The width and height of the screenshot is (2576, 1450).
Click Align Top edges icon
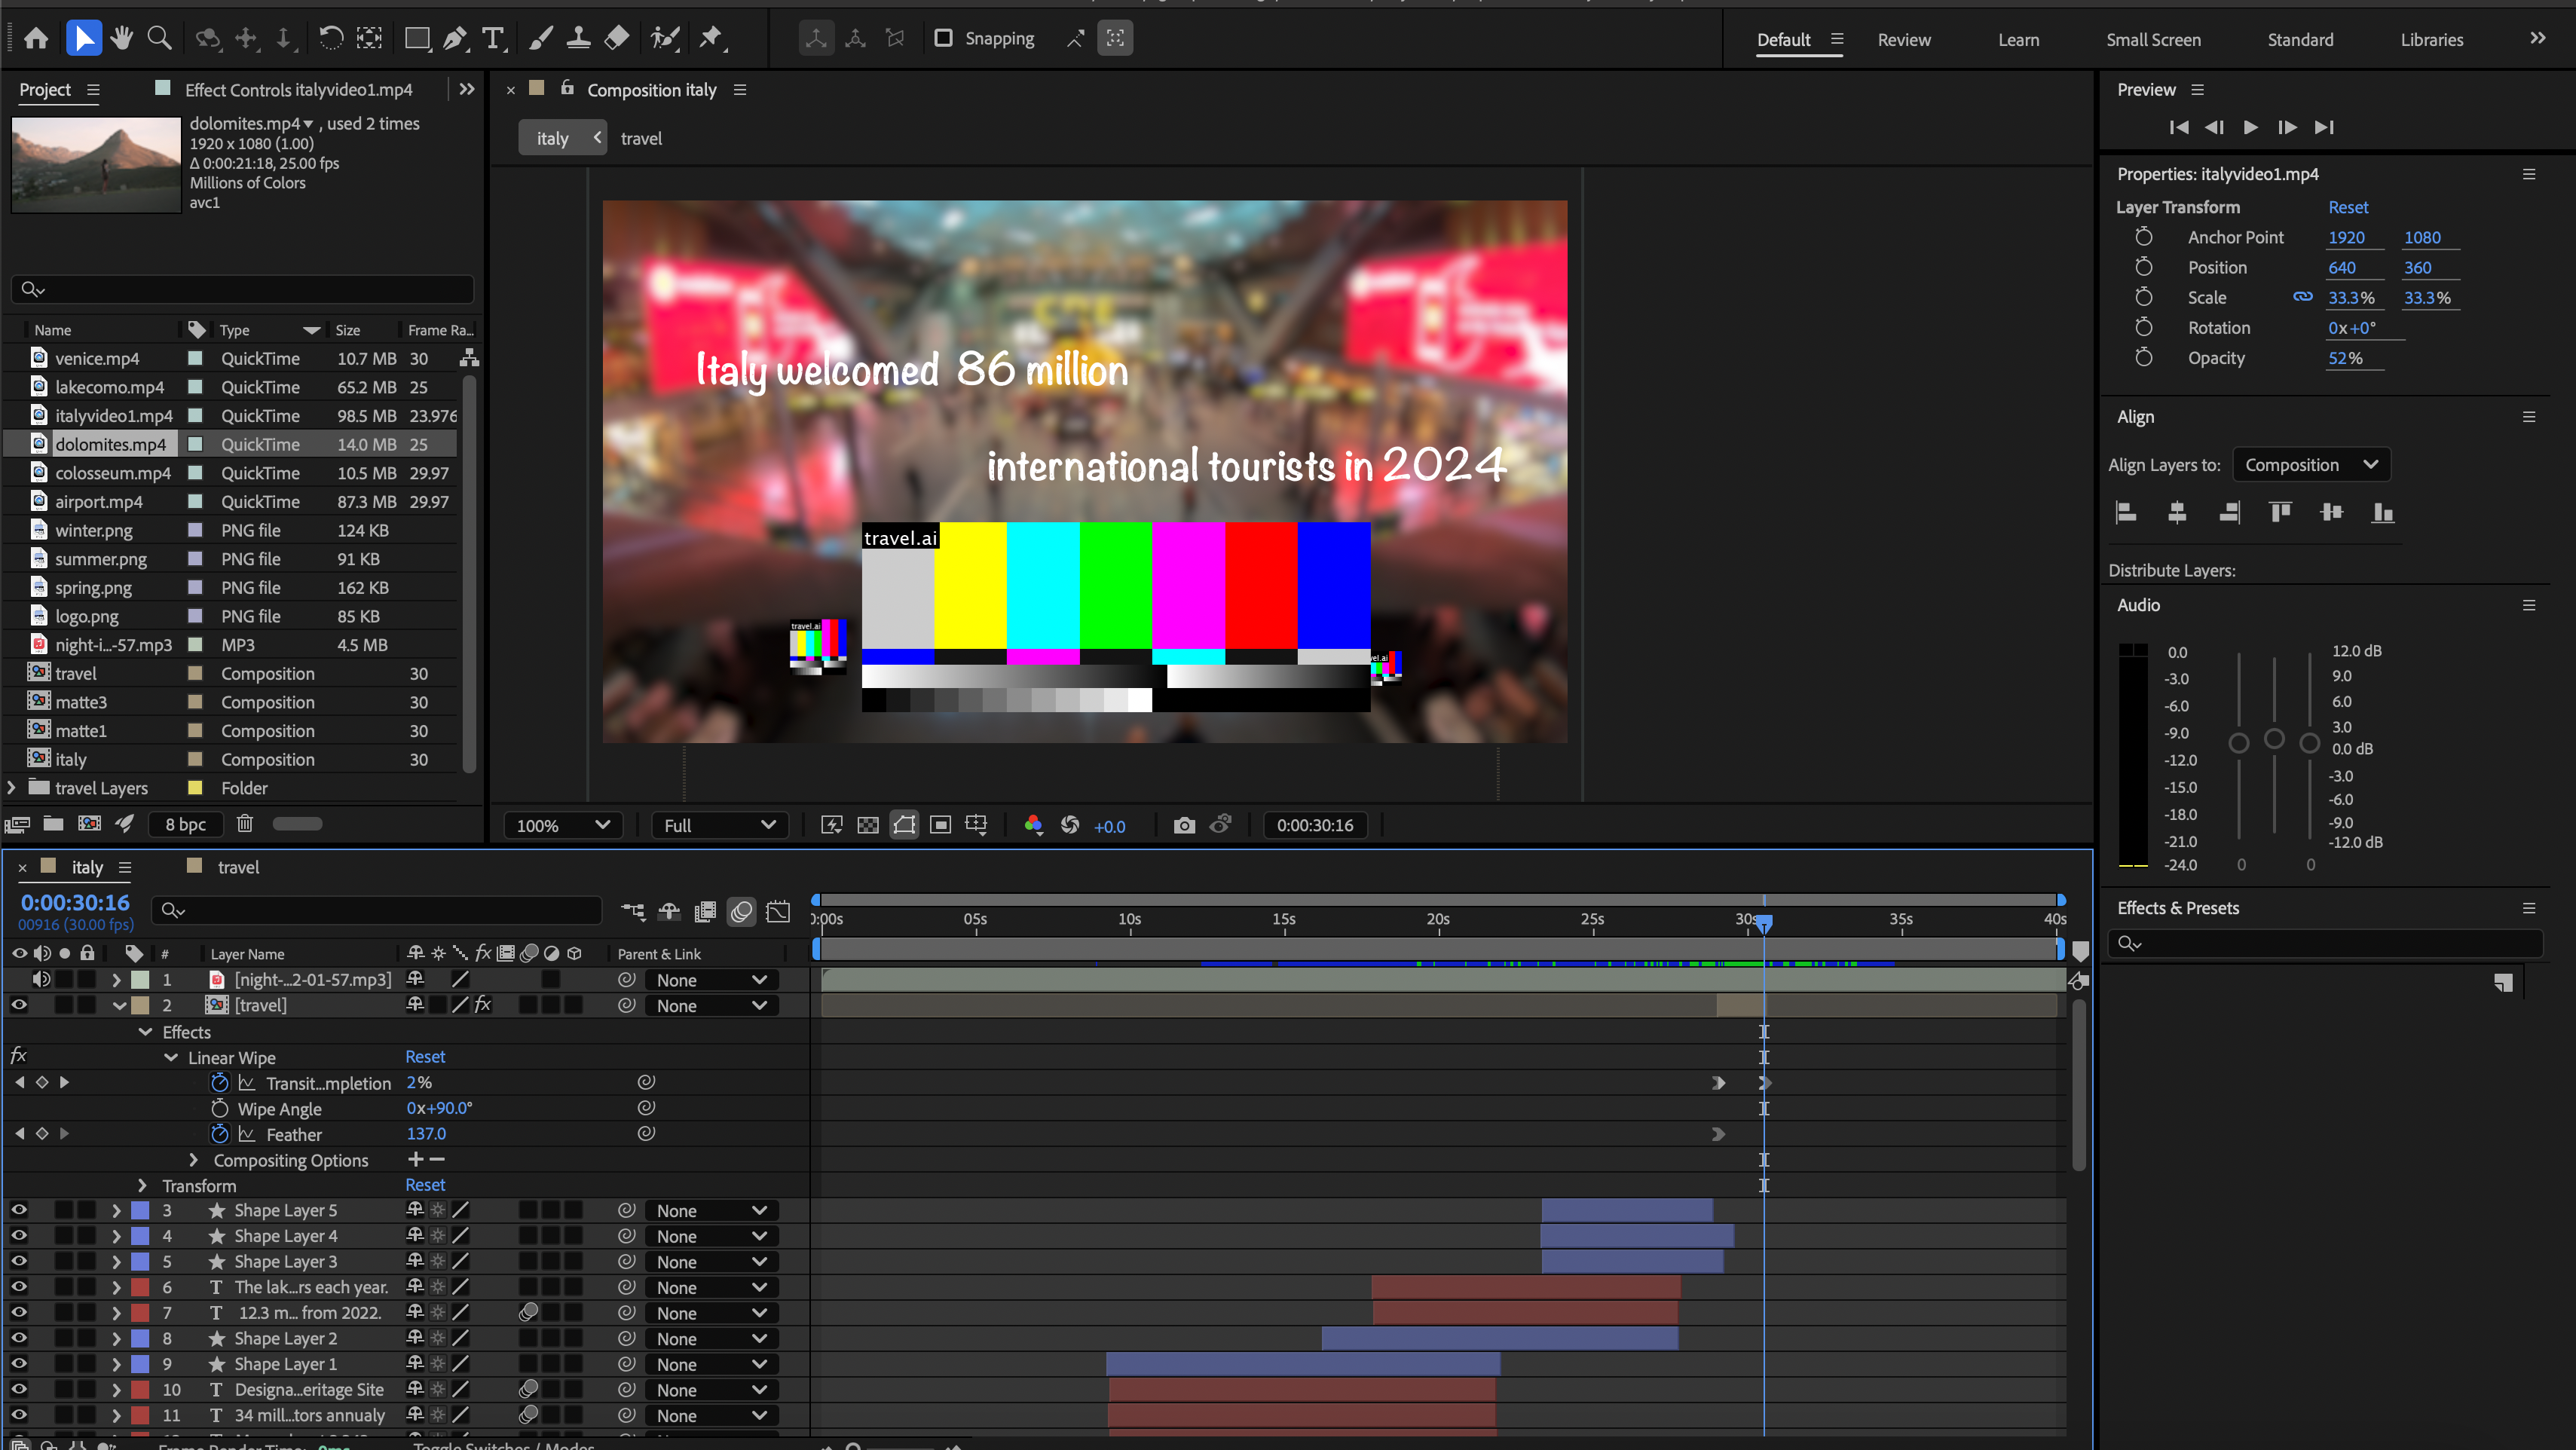pyautogui.click(x=2280, y=513)
